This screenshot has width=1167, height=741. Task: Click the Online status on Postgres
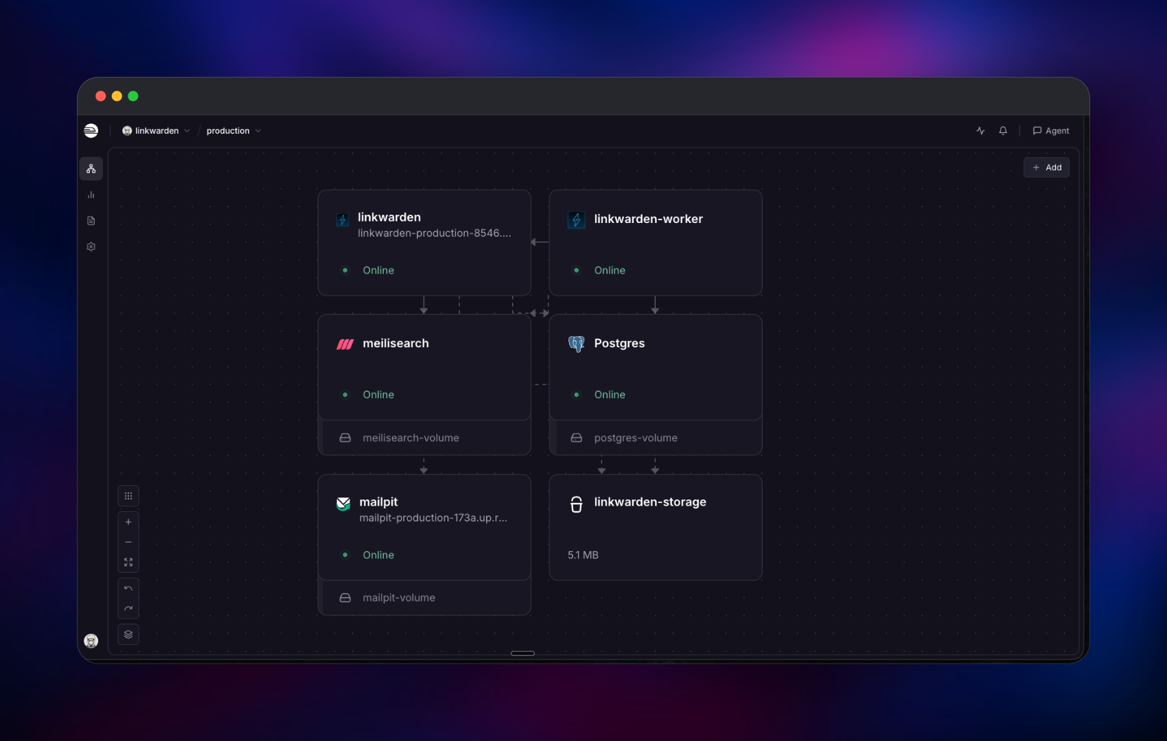tap(610, 395)
